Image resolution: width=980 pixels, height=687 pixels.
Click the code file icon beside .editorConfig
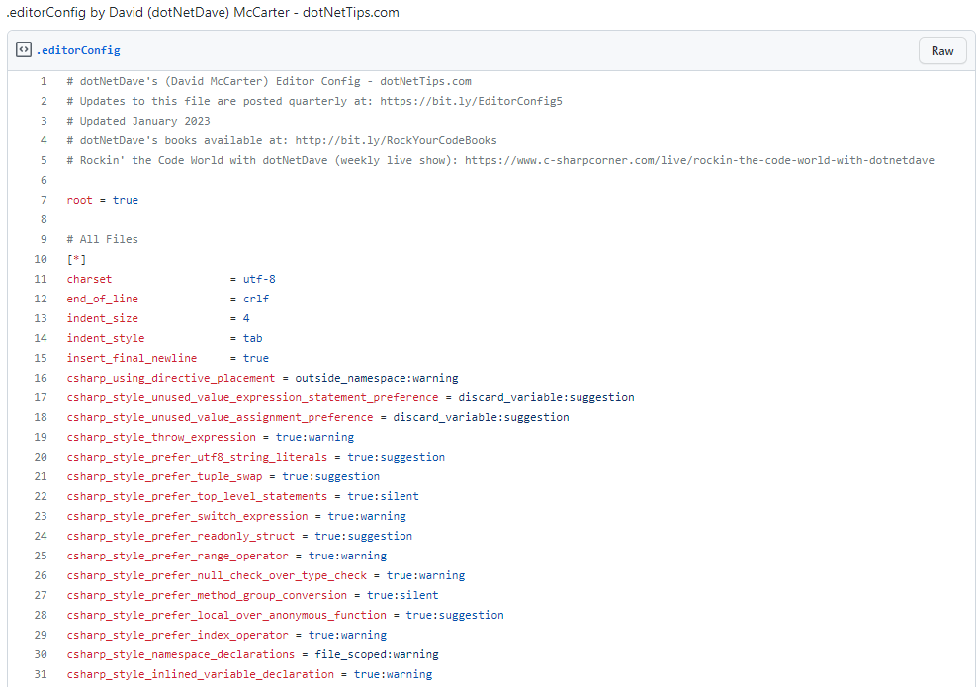point(24,49)
